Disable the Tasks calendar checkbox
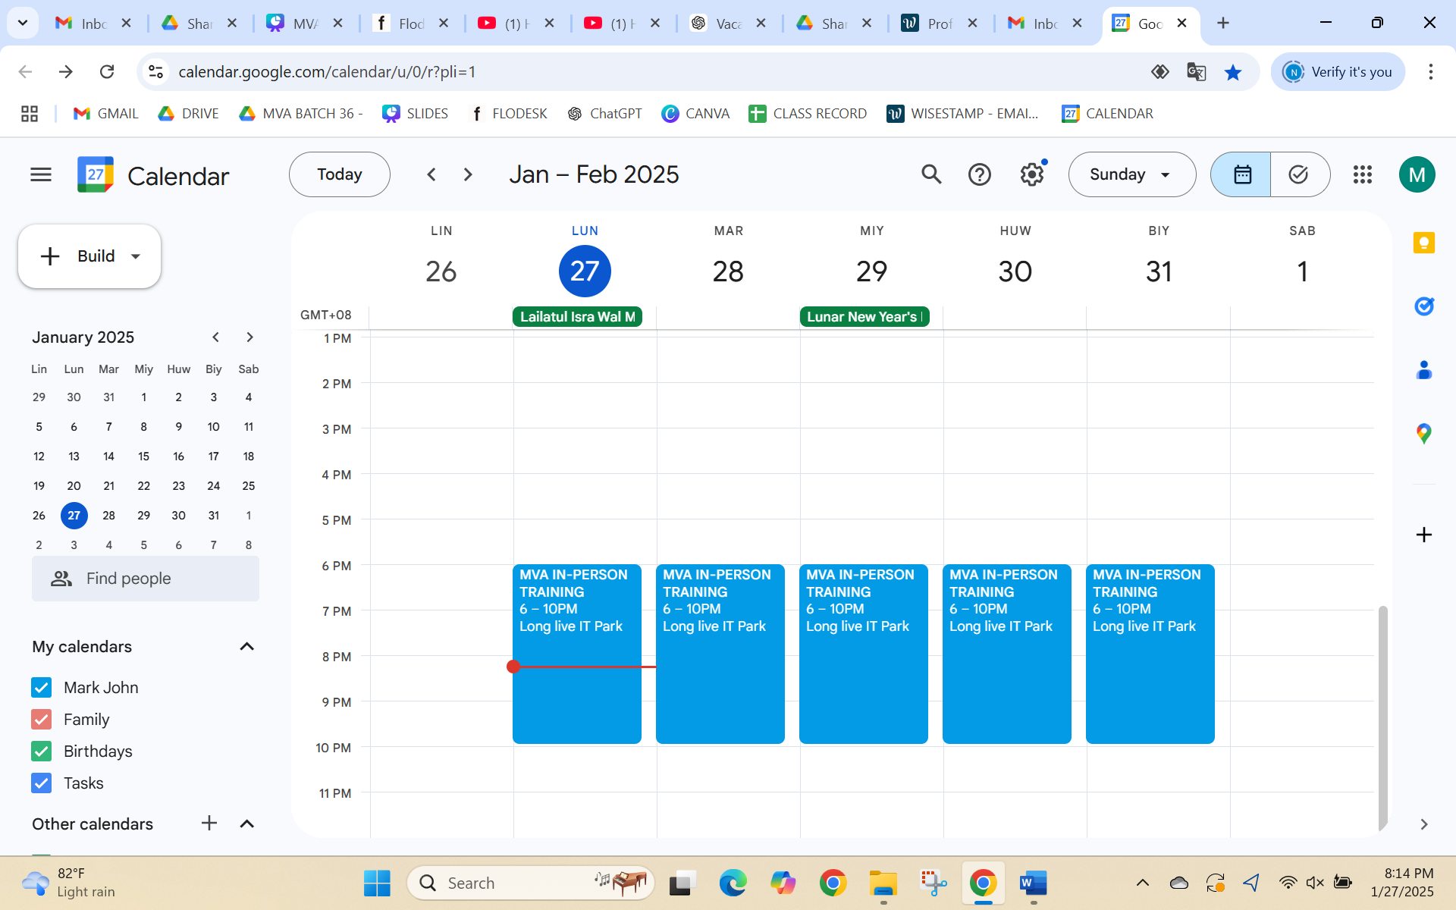The height and width of the screenshot is (910, 1456). tap(42, 783)
